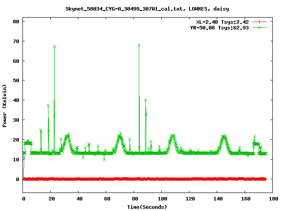Click the red line sample in legend
This screenshot has height=211, width=282.
tap(260, 22)
